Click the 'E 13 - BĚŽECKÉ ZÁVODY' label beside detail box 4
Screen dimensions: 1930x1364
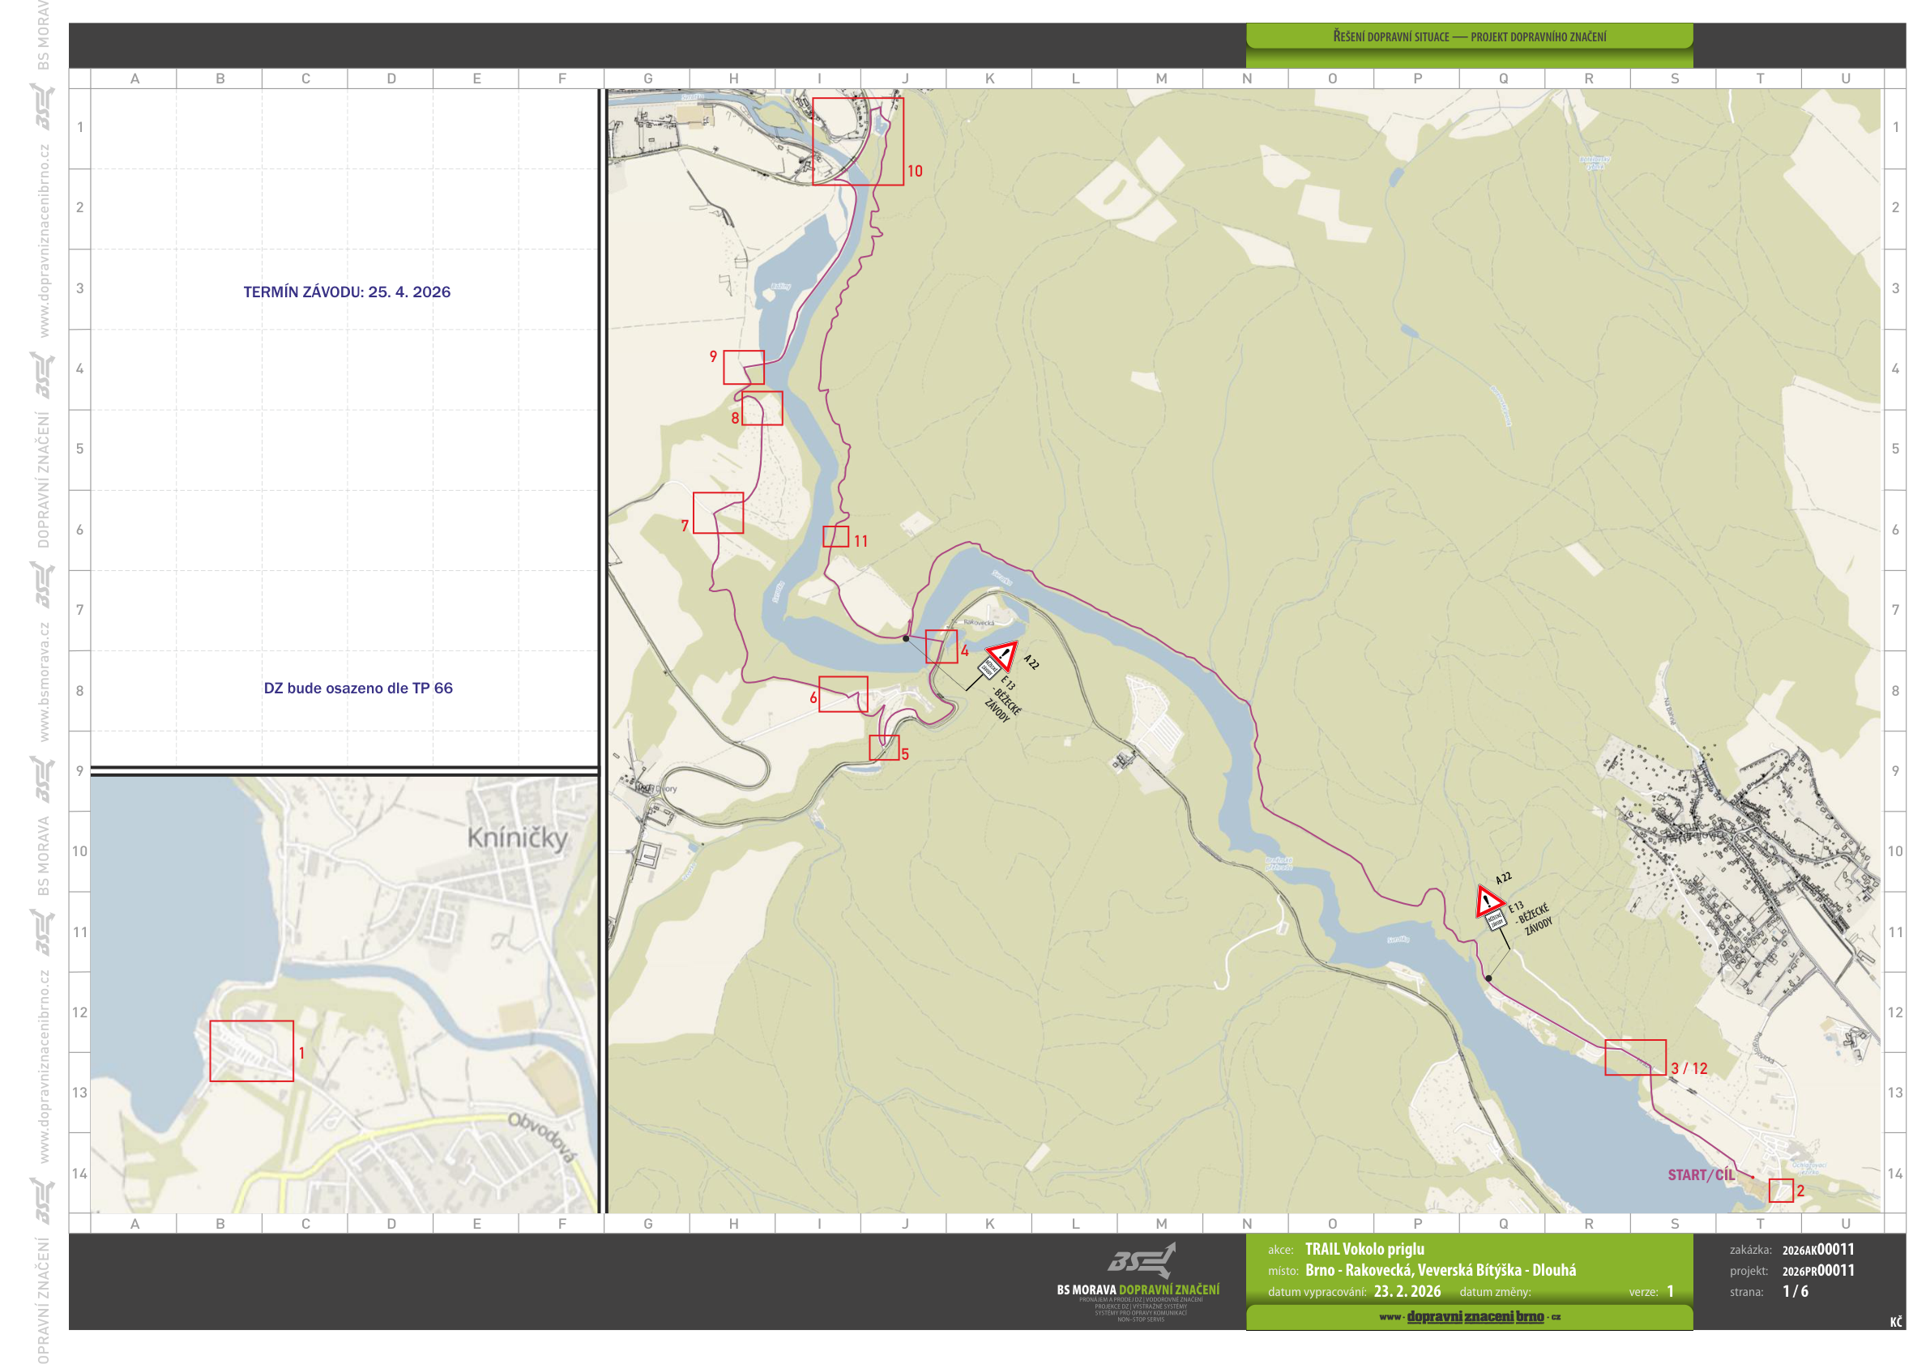click(x=1004, y=700)
